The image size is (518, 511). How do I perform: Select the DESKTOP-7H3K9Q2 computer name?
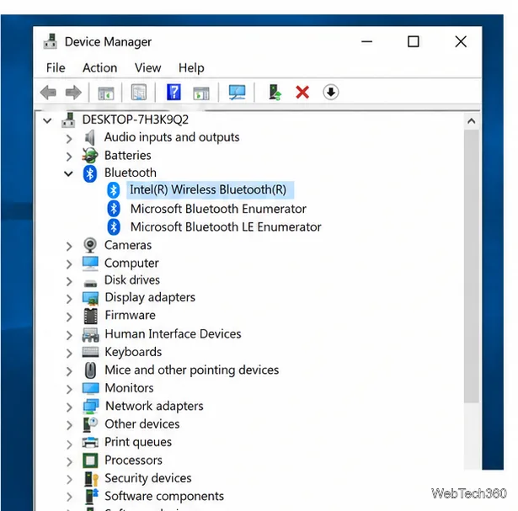tap(135, 120)
